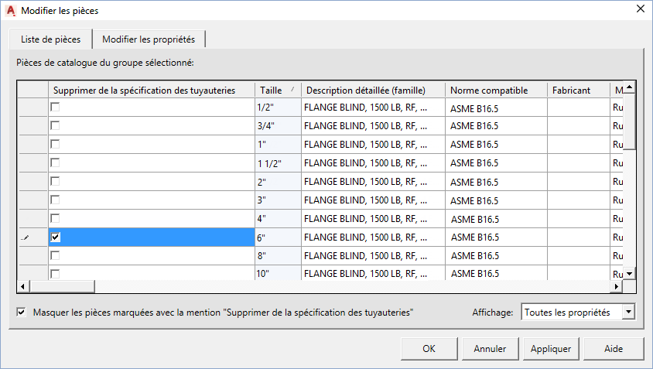Viewport: 653px width, 369px height.
Task: Select the 8" size cell
Action: (x=277, y=256)
